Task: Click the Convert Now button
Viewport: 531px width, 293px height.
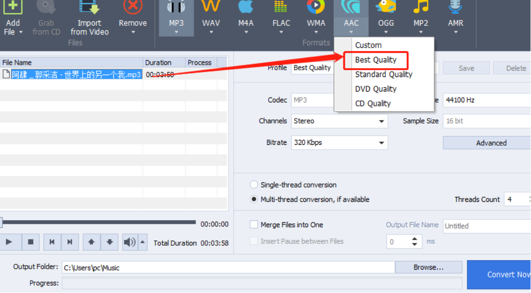Action: tap(499, 274)
